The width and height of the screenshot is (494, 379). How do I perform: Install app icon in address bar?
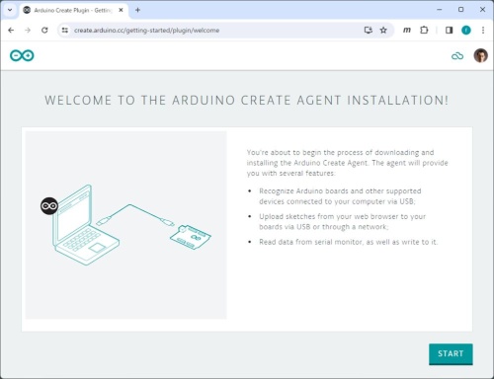(x=368, y=31)
